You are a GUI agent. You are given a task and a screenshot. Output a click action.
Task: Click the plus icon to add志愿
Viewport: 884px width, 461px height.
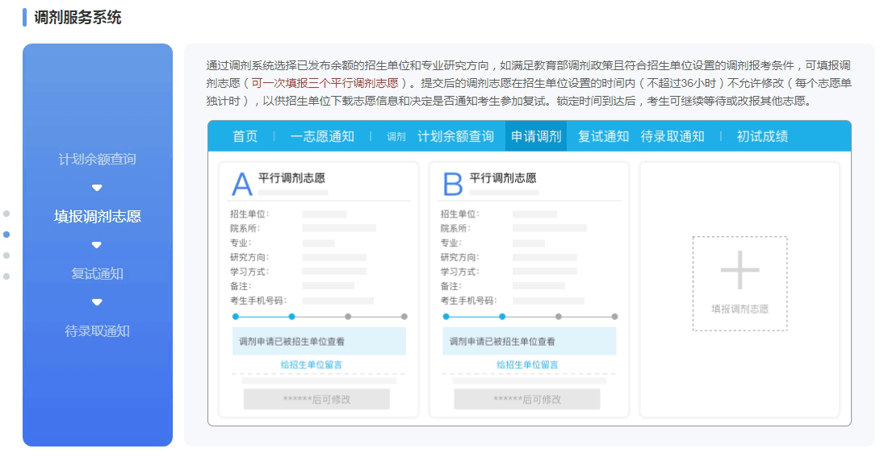[x=739, y=270]
